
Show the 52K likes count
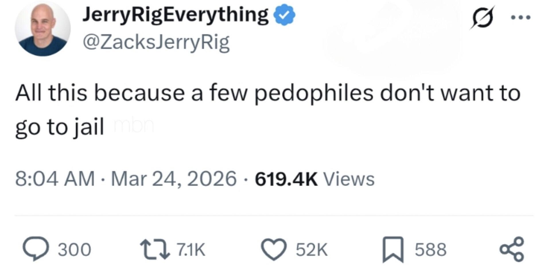tap(312, 249)
